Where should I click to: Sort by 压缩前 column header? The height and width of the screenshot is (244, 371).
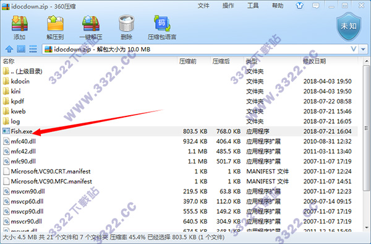pos(187,61)
